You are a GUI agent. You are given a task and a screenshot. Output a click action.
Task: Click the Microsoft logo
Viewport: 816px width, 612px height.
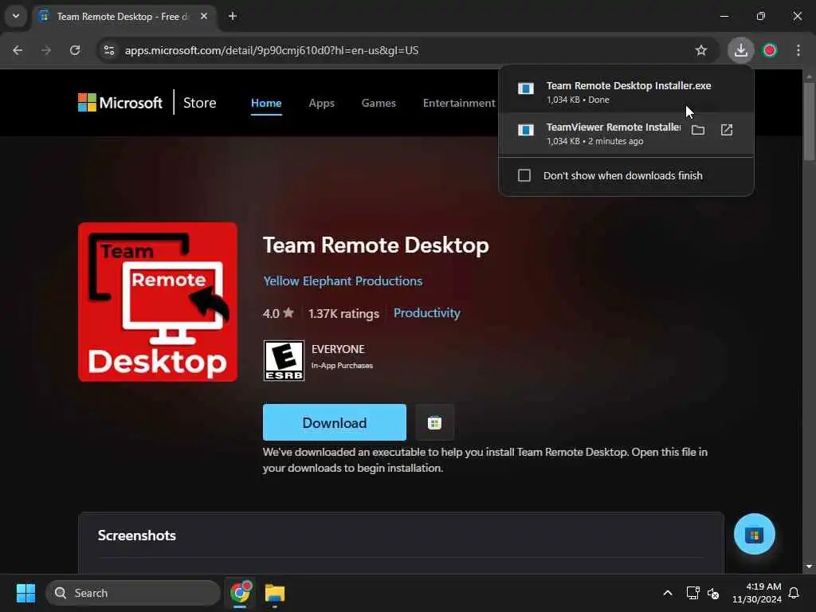point(120,103)
